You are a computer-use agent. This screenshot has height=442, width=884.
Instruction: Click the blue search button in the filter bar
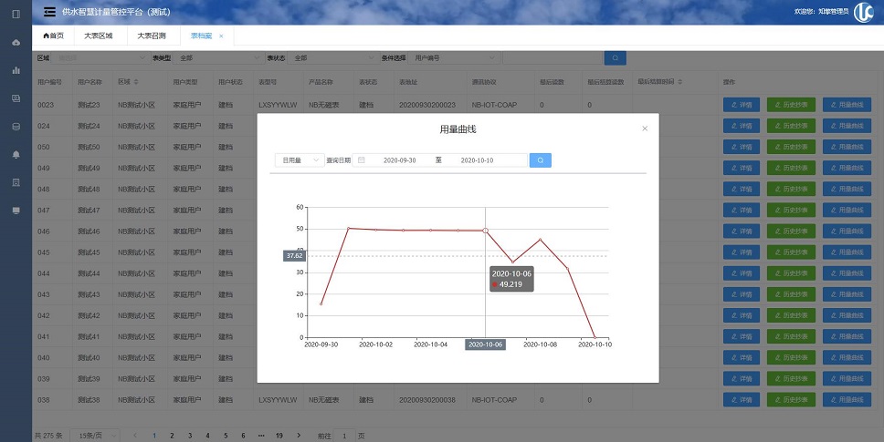click(x=616, y=58)
